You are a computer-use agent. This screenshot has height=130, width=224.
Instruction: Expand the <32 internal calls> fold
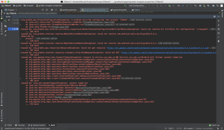coord(47,38)
